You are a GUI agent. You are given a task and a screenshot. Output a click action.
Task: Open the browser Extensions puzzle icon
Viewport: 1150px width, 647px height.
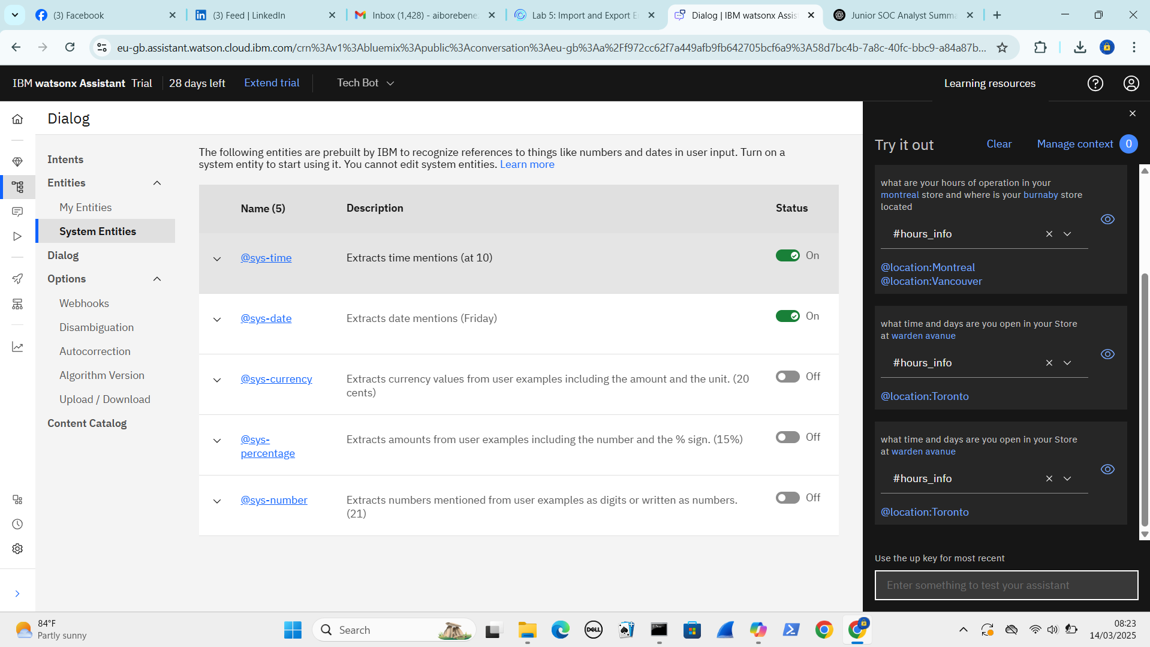click(1040, 47)
